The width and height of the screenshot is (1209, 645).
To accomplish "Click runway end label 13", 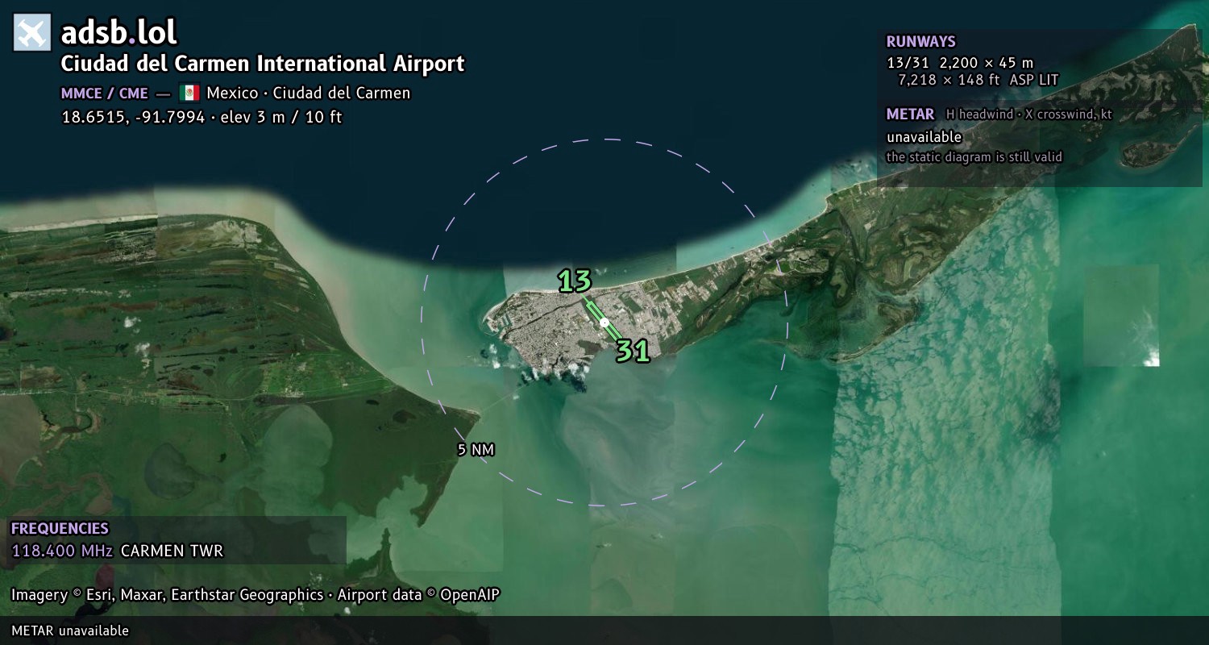I will 575,281.
